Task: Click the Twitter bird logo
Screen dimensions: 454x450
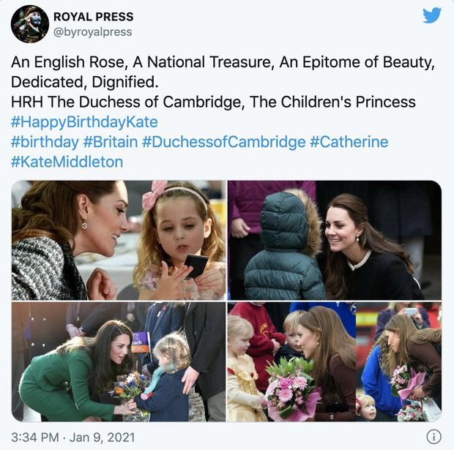Action: pyautogui.click(x=432, y=15)
